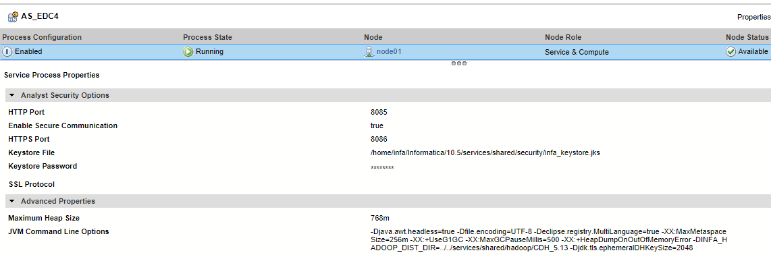Select the HTTP port value 8085

(x=379, y=112)
